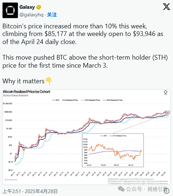Image resolution: width=173 pixels, height=196 pixels.
Task: Open the @galaxyhq handle
Action: 31,15
